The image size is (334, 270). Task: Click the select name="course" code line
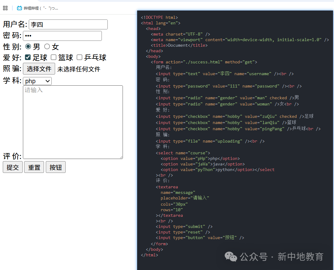pos(183,153)
